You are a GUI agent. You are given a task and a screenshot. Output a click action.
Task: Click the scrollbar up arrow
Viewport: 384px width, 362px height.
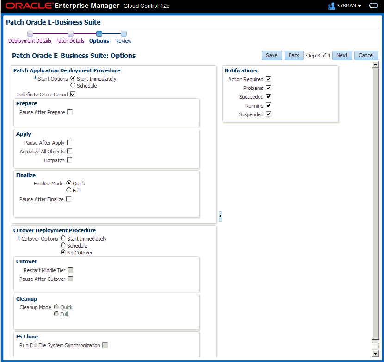click(x=375, y=64)
